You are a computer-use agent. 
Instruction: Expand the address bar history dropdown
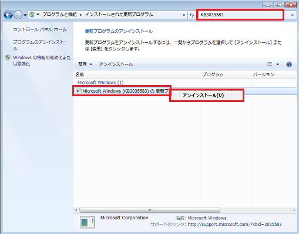(184, 15)
